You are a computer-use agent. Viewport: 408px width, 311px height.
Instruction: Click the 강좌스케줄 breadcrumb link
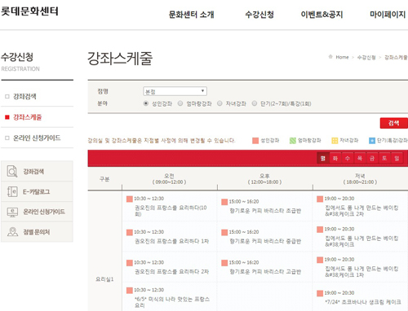pyautogui.click(x=396, y=57)
